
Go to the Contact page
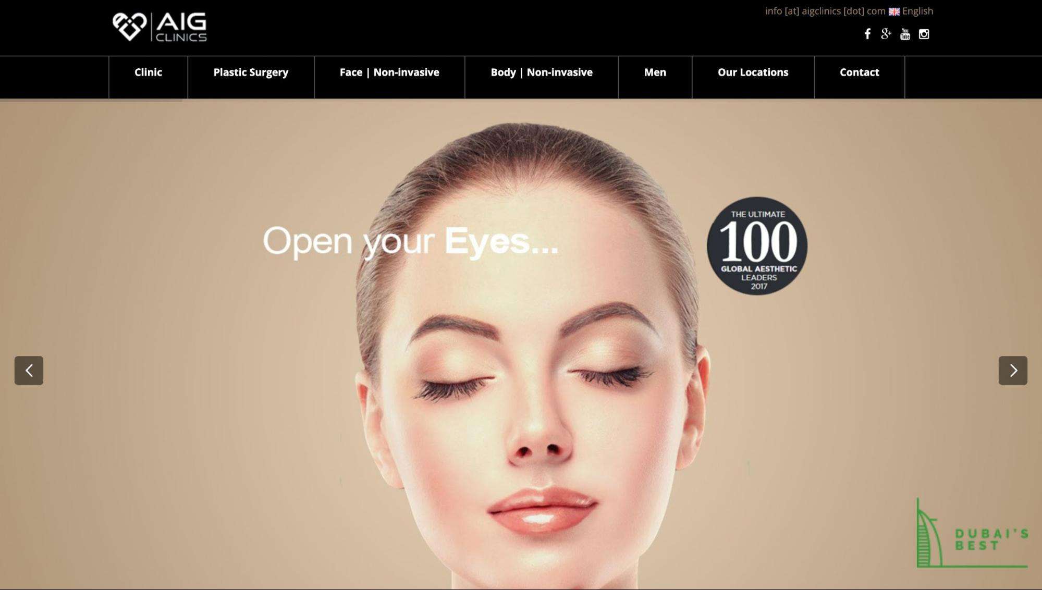[x=860, y=72]
